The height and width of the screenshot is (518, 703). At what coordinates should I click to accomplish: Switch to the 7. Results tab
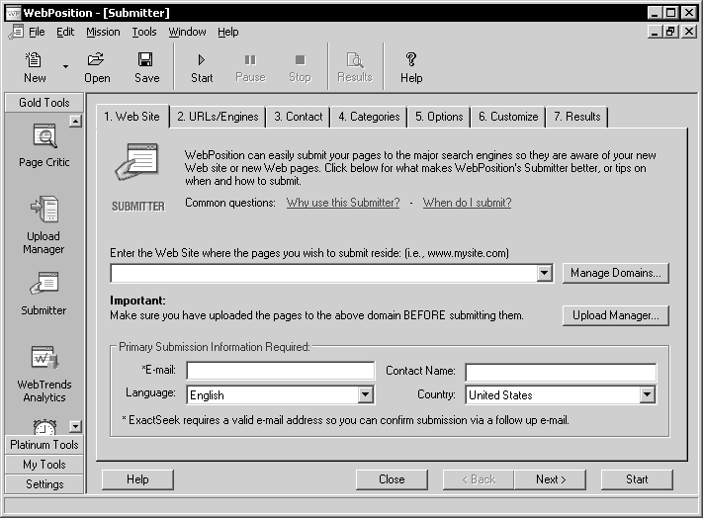[x=577, y=117]
